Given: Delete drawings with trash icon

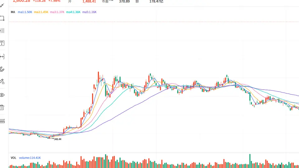Looking at the screenshot, I should [x=2, y=107].
